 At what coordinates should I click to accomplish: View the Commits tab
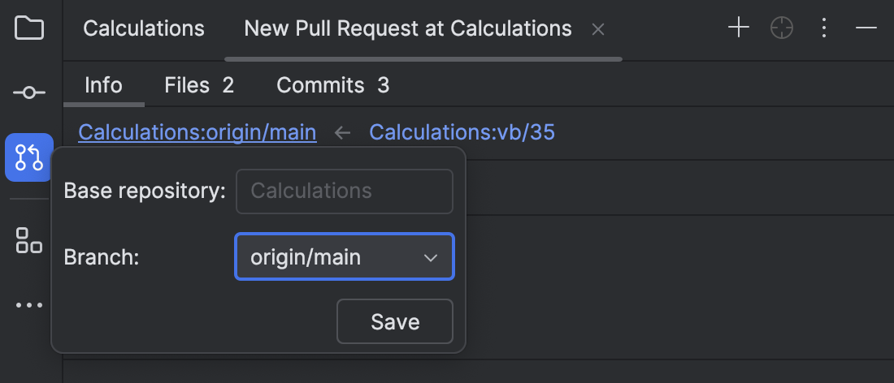tap(332, 85)
